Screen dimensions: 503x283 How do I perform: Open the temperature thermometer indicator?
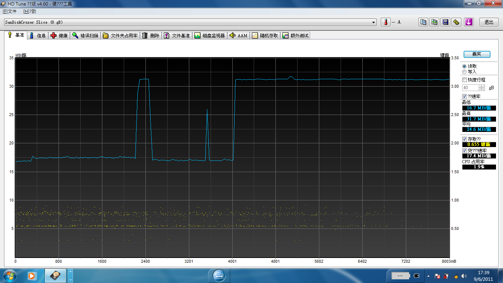point(386,22)
